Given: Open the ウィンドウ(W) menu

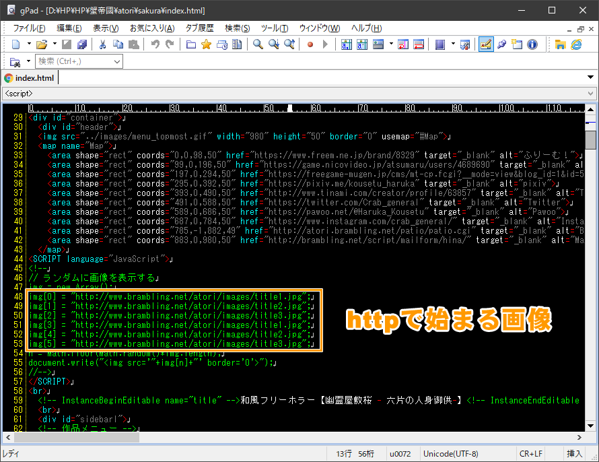Looking at the screenshot, I should pos(320,28).
